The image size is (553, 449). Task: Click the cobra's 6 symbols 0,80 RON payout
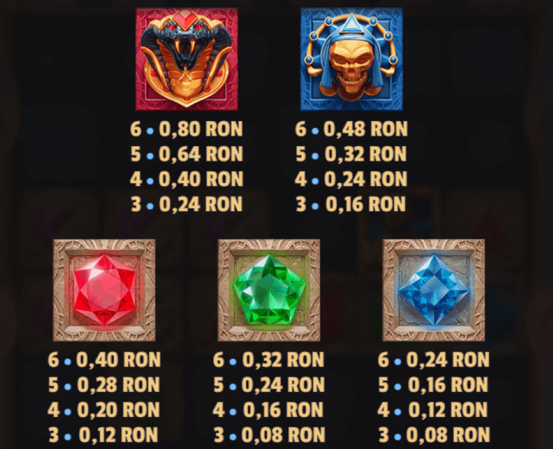[x=187, y=129]
